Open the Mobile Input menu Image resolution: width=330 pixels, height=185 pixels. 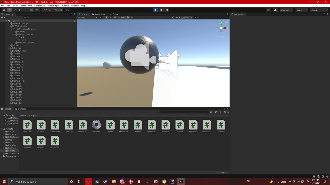(53, 6)
